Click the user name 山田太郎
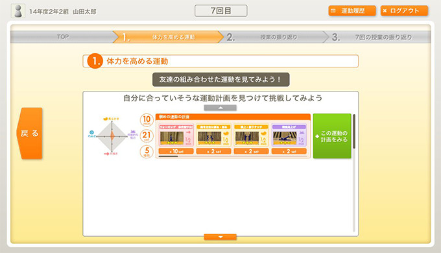This screenshot has height=253, width=441. point(84,12)
